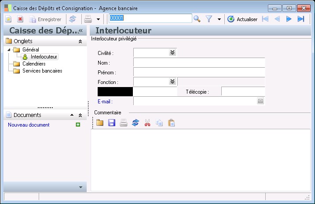Go to previous record arrow
The image size is (315, 204).
coord(277,19)
